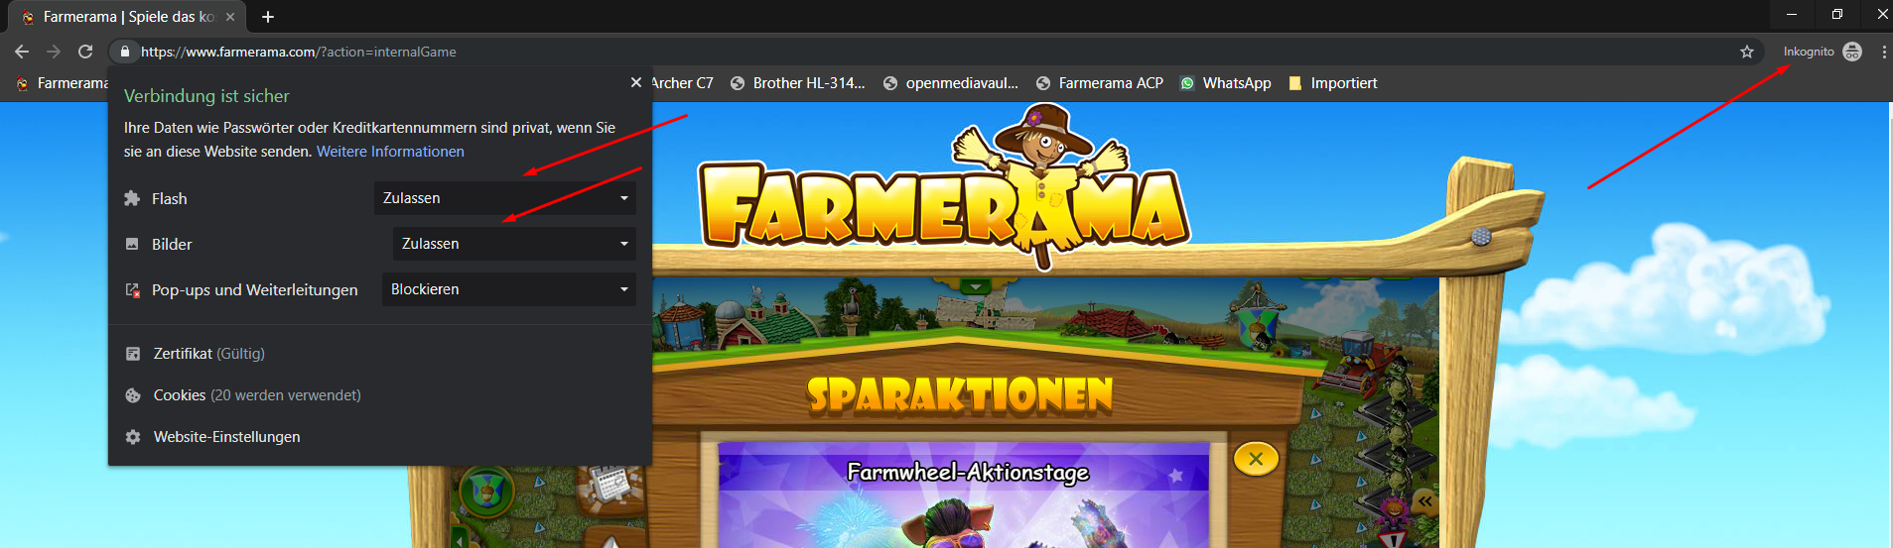1893x548 pixels.
Task: Open the Inkognito profile icon
Action: pyautogui.click(x=1852, y=52)
